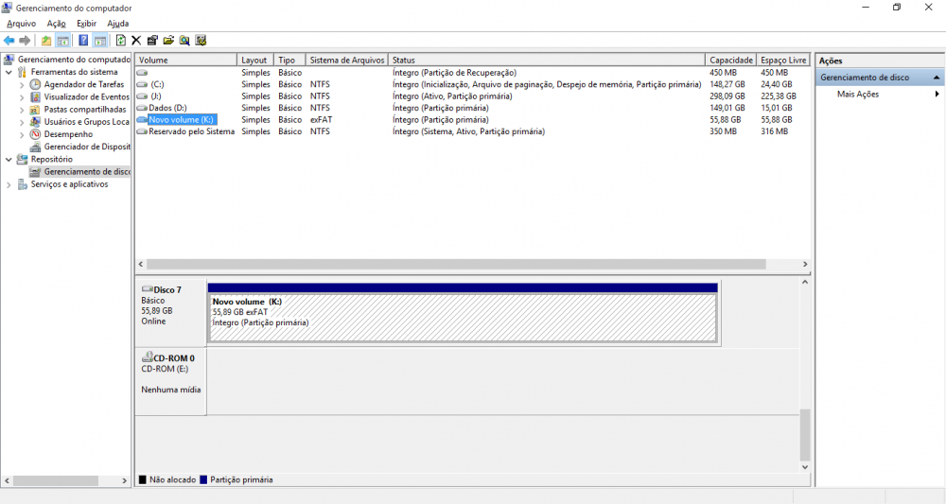Open Help via the question mark icon
Screen dimensions: 946x504
pyautogui.click(x=83, y=41)
